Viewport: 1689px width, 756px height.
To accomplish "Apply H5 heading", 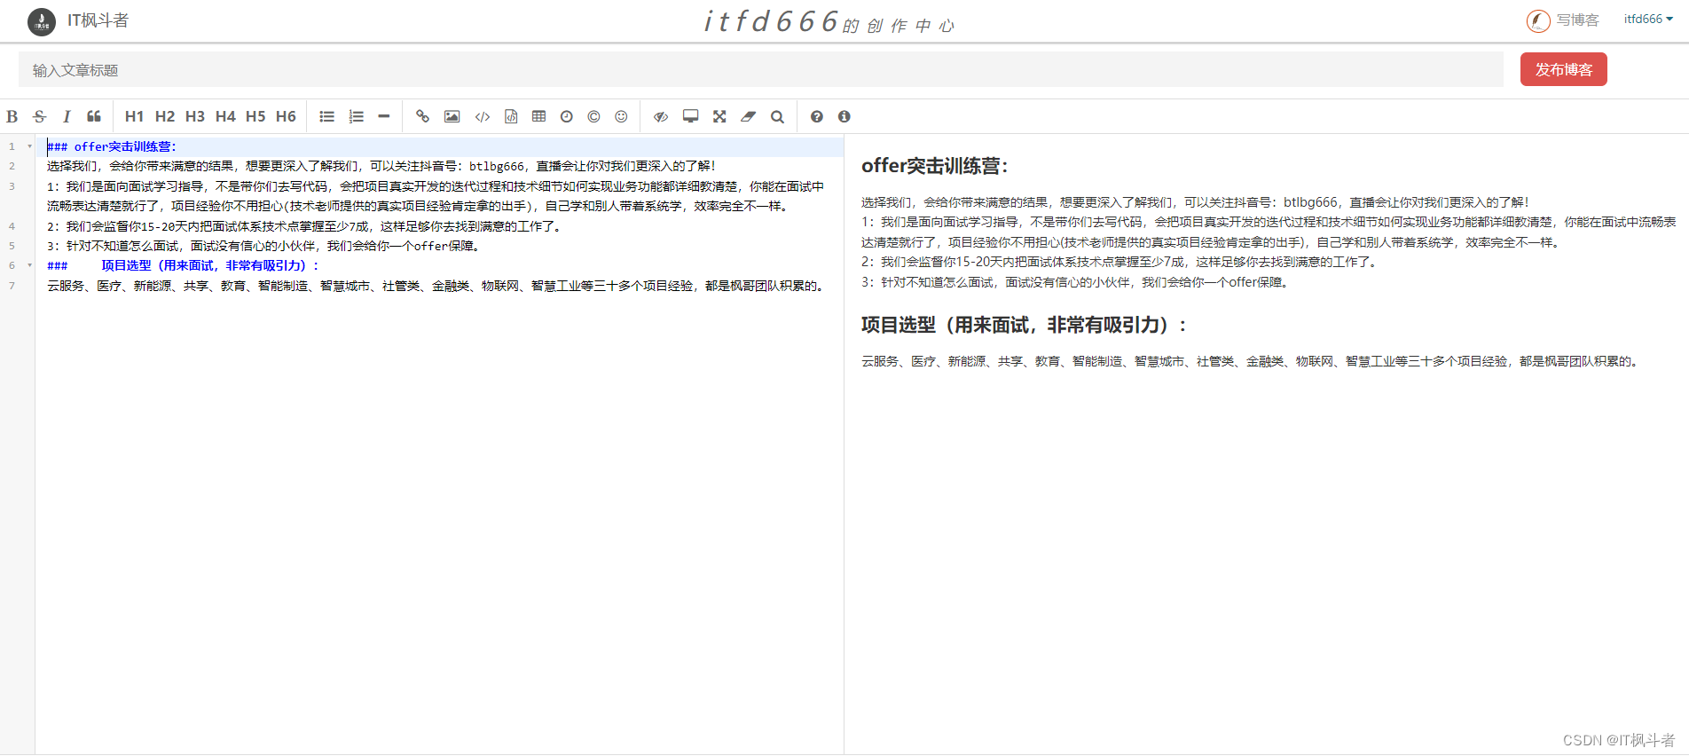I will (x=255, y=116).
